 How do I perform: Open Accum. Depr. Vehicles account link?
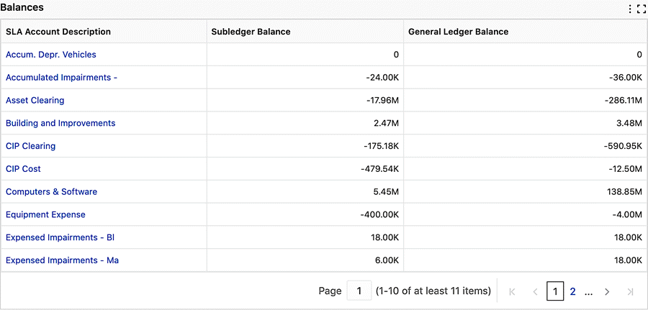point(51,55)
